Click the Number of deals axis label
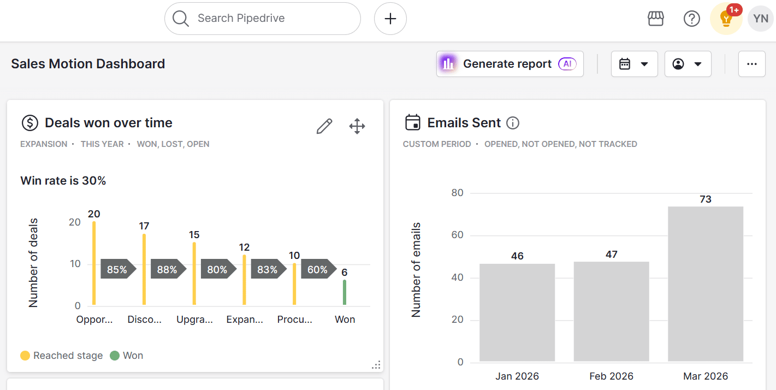776x390 pixels. point(33,263)
